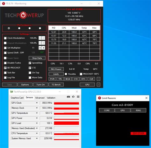Select CORE in Limit Reasons
Screen dimensions: 151x148
[x=107, y=110]
